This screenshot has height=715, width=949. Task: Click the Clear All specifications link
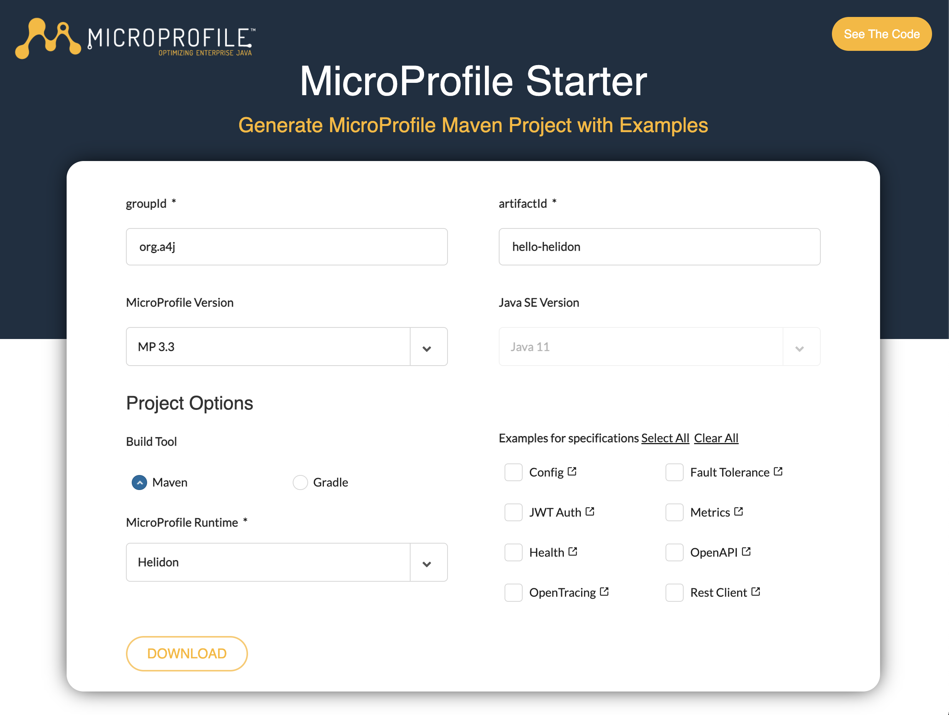pos(716,438)
